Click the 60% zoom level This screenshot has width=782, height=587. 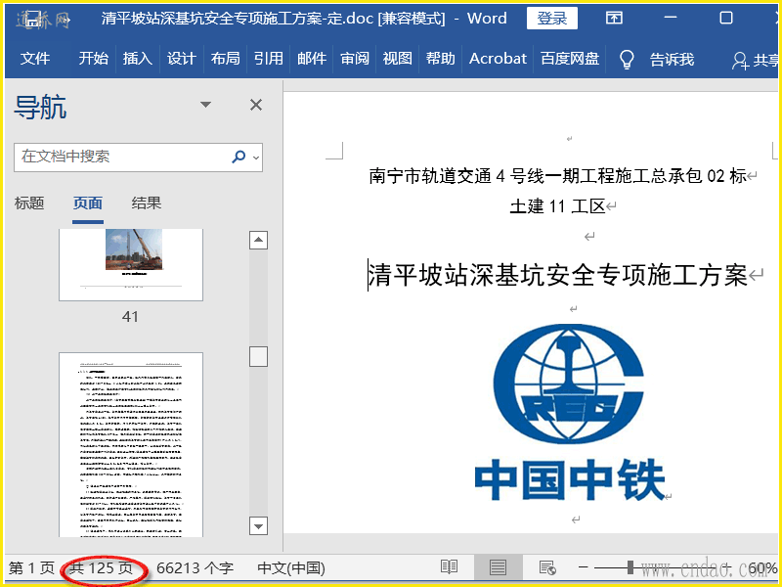(x=761, y=568)
